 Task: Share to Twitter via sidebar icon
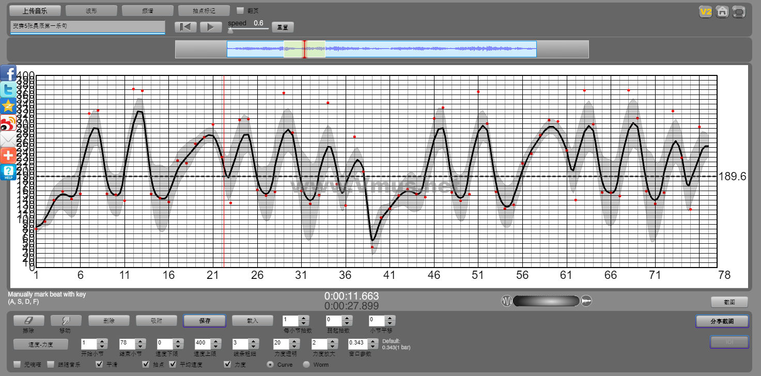pos(8,90)
